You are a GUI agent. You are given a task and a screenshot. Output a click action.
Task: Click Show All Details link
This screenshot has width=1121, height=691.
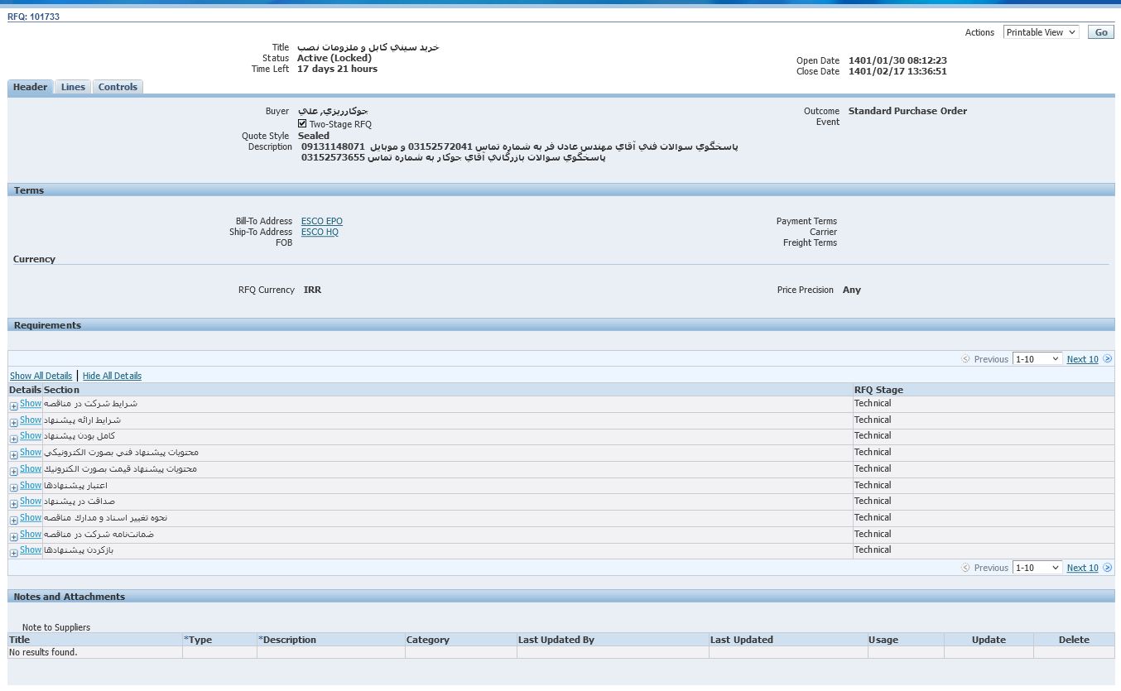coord(41,376)
